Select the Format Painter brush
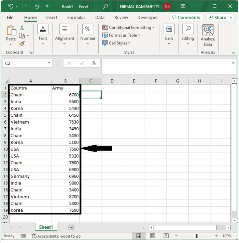The height and width of the screenshot is (243, 239). click(22, 44)
